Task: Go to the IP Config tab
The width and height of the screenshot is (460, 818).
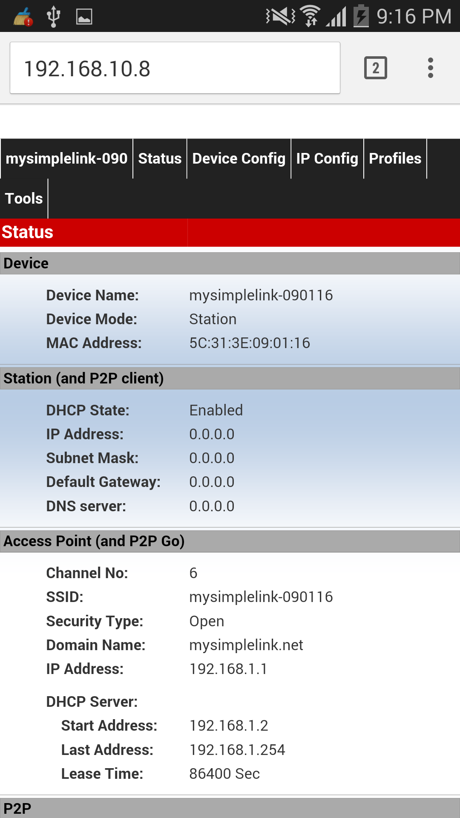Action: [x=327, y=158]
